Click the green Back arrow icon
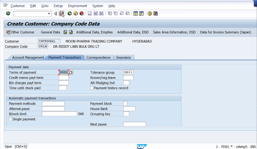The image size is (257, 149). [70, 13]
